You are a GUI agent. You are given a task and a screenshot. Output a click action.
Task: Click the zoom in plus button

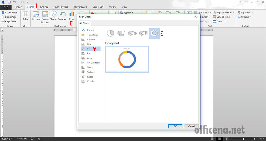coord(255,139)
